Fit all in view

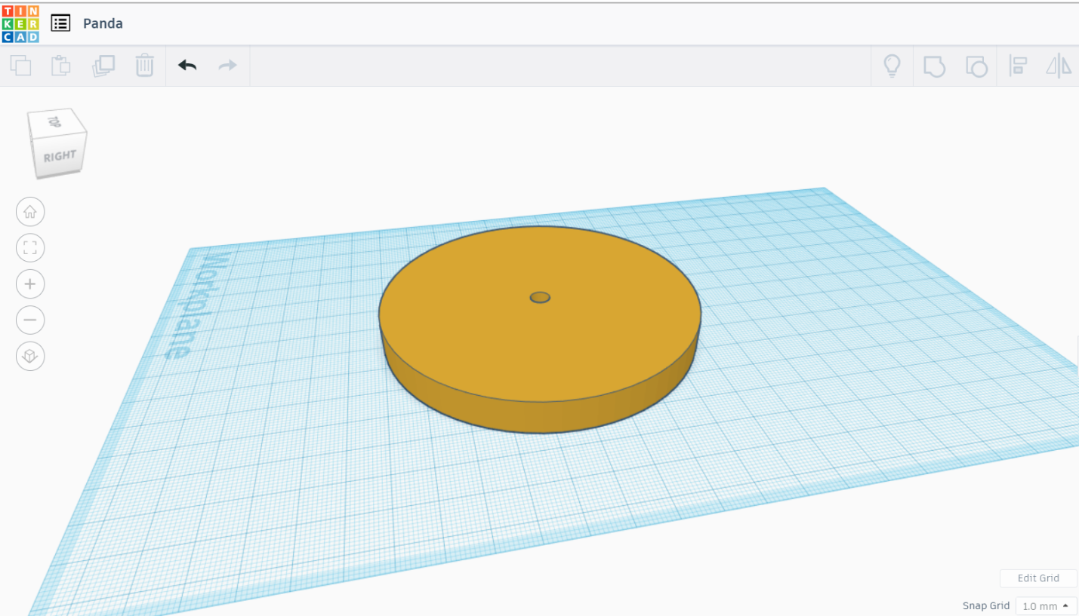click(30, 248)
